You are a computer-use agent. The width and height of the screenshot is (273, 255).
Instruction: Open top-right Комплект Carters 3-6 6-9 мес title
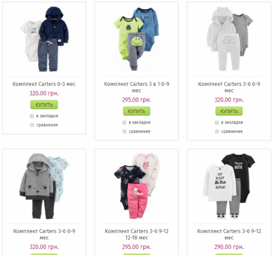[229, 87]
